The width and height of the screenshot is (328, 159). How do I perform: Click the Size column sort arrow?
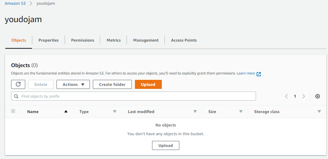pyautogui.click(x=241, y=112)
